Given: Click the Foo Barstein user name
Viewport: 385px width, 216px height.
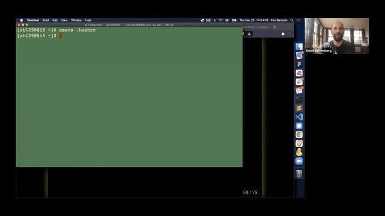Looking at the screenshot, I should point(279,20).
